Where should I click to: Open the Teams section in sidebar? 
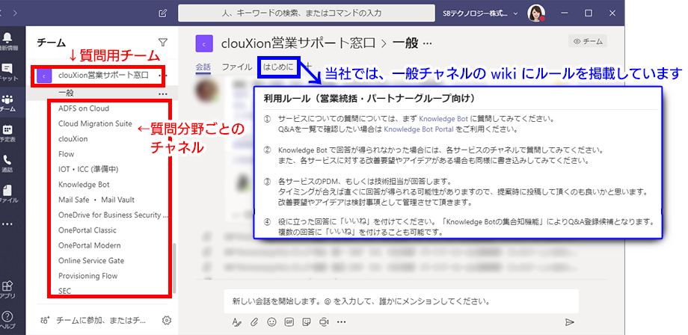(x=7, y=102)
